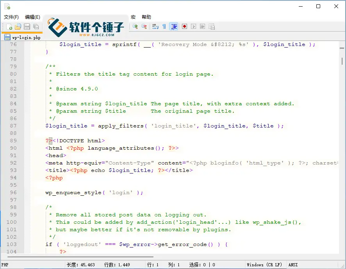Click the Save Recorded Macro icon
Image resolution: width=346 pixels, height=269 pixels.
click(212, 27)
